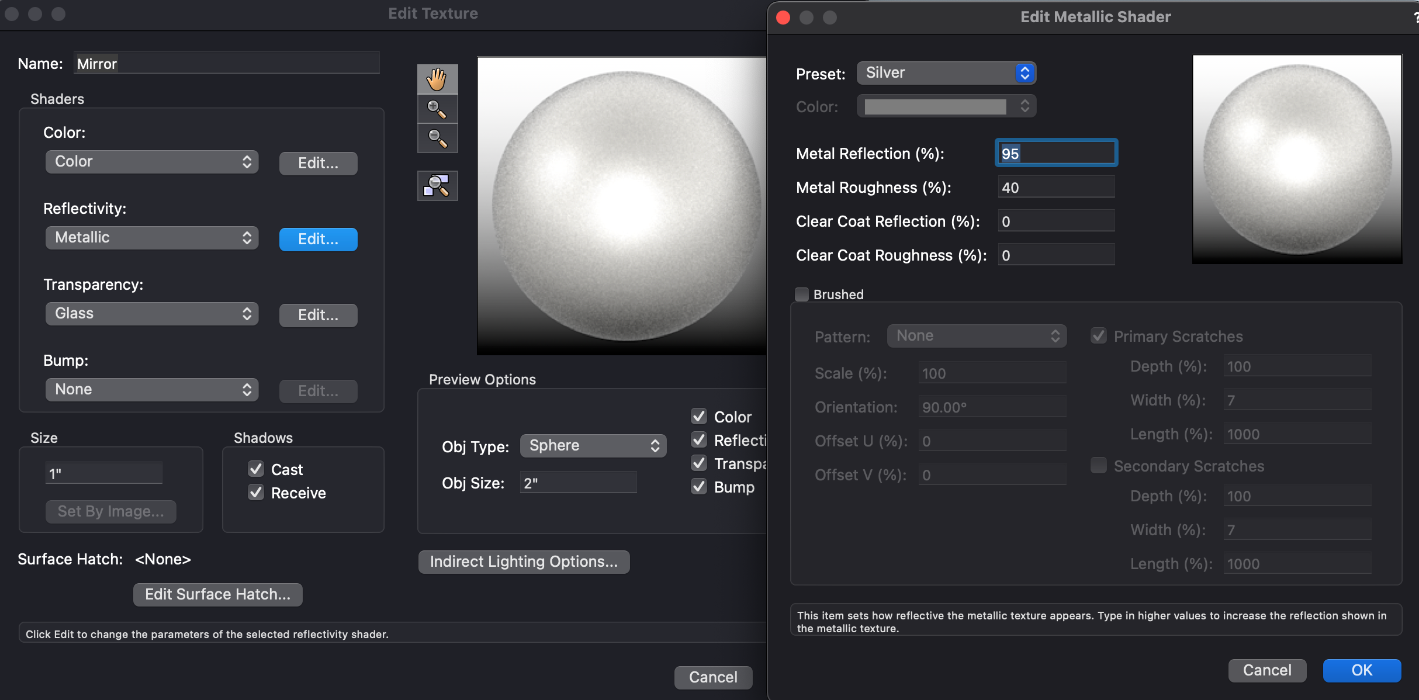Open Indirect Lighting Options
The height and width of the screenshot is (700, 1419).
click(524, 562)
